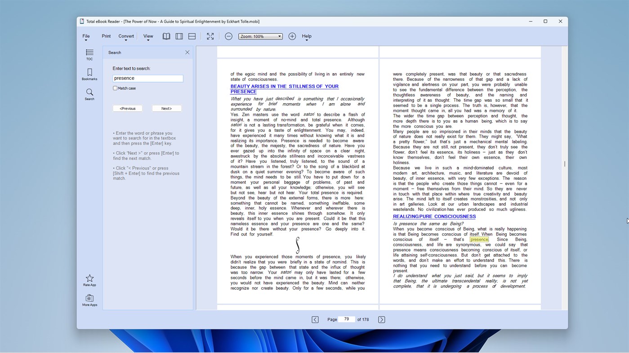Click inside the page number field
The width and height of the screenshot is (629, 353).
coord(346,319)
